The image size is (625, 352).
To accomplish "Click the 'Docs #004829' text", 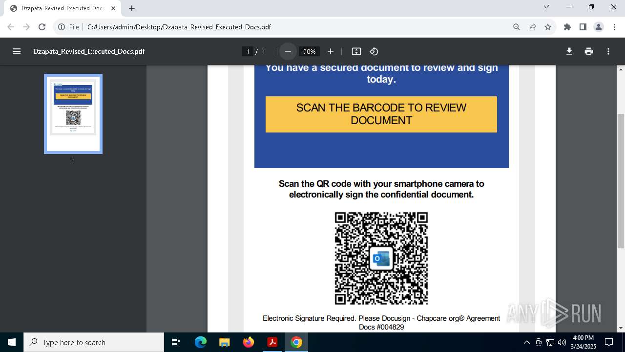I will (381, 327).
